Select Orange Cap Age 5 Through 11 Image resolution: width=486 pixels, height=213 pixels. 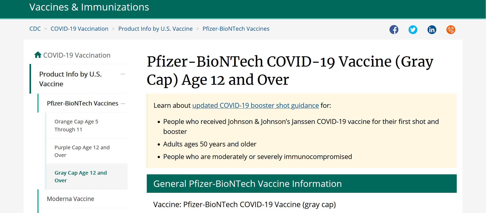pyautogui.click(x=76, y=125)
